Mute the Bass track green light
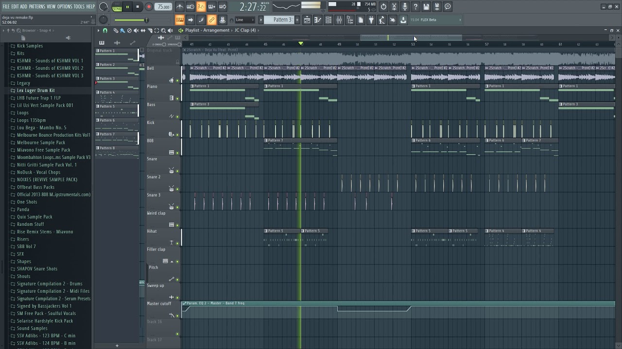This screenshot has width=622, height=349. pyautogui.click(x=177, y=117)
